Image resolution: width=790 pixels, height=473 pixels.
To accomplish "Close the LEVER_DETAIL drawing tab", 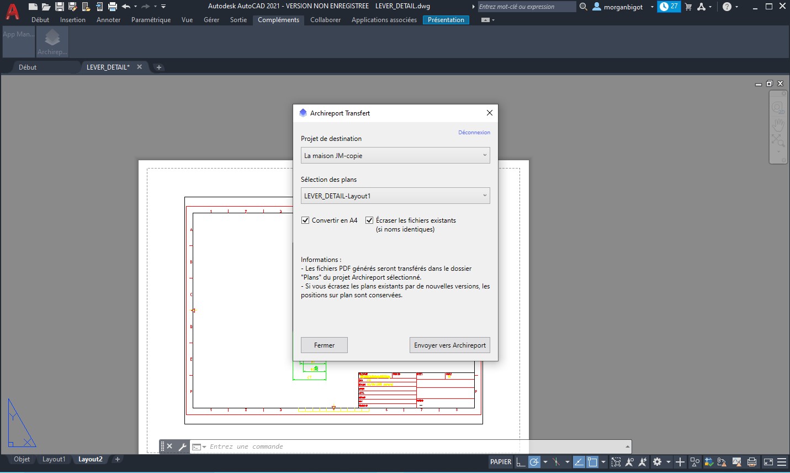I will (139, 67).
